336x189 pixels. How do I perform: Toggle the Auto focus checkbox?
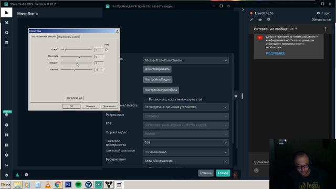click(107, 50)
